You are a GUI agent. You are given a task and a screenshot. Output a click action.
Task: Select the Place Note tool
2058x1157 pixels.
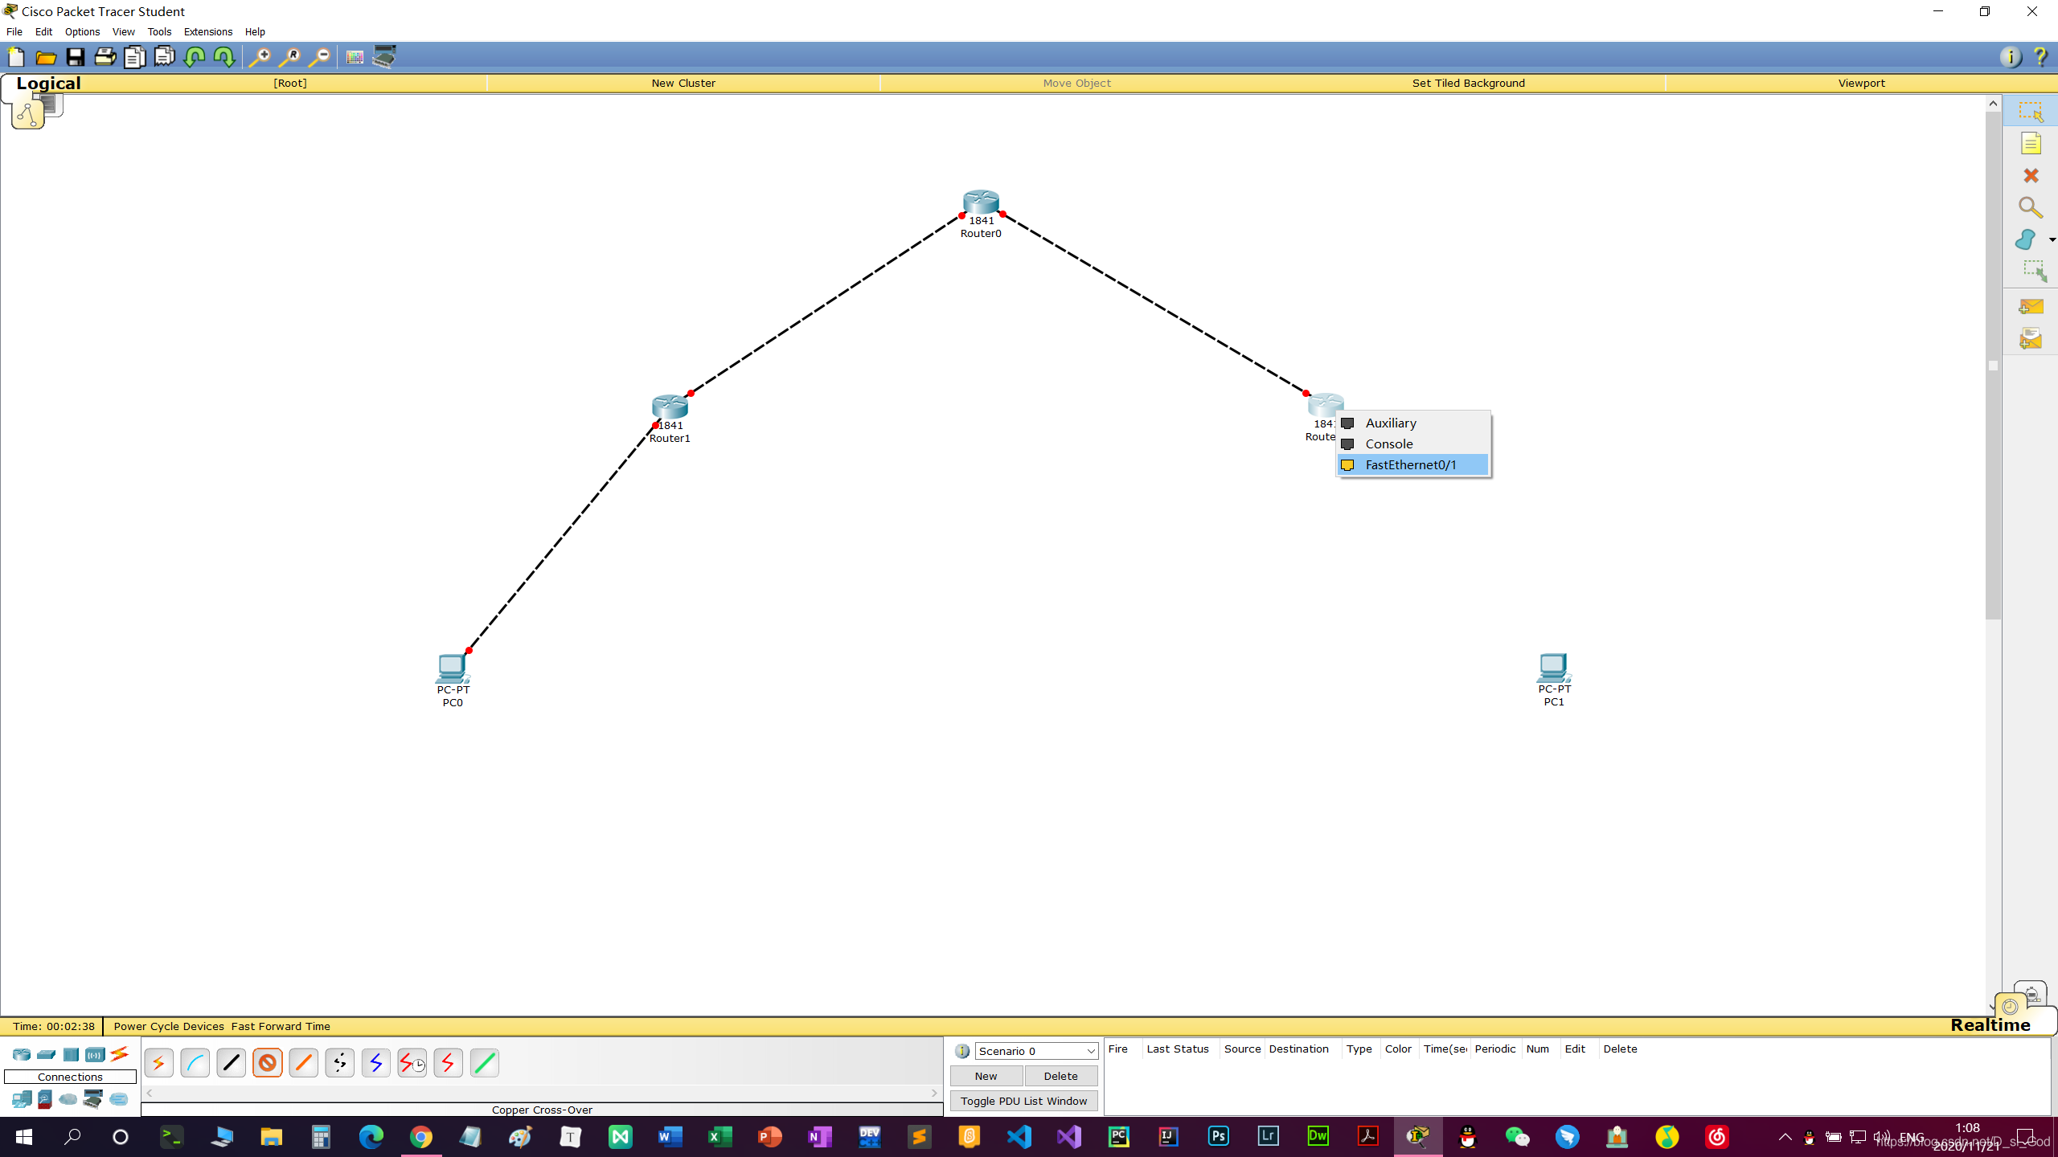pos(2031,144)
